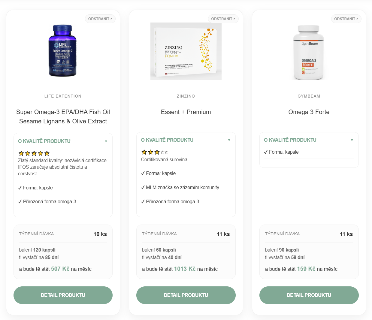Click the Life Extension bottle photo

tap(63, 51)
